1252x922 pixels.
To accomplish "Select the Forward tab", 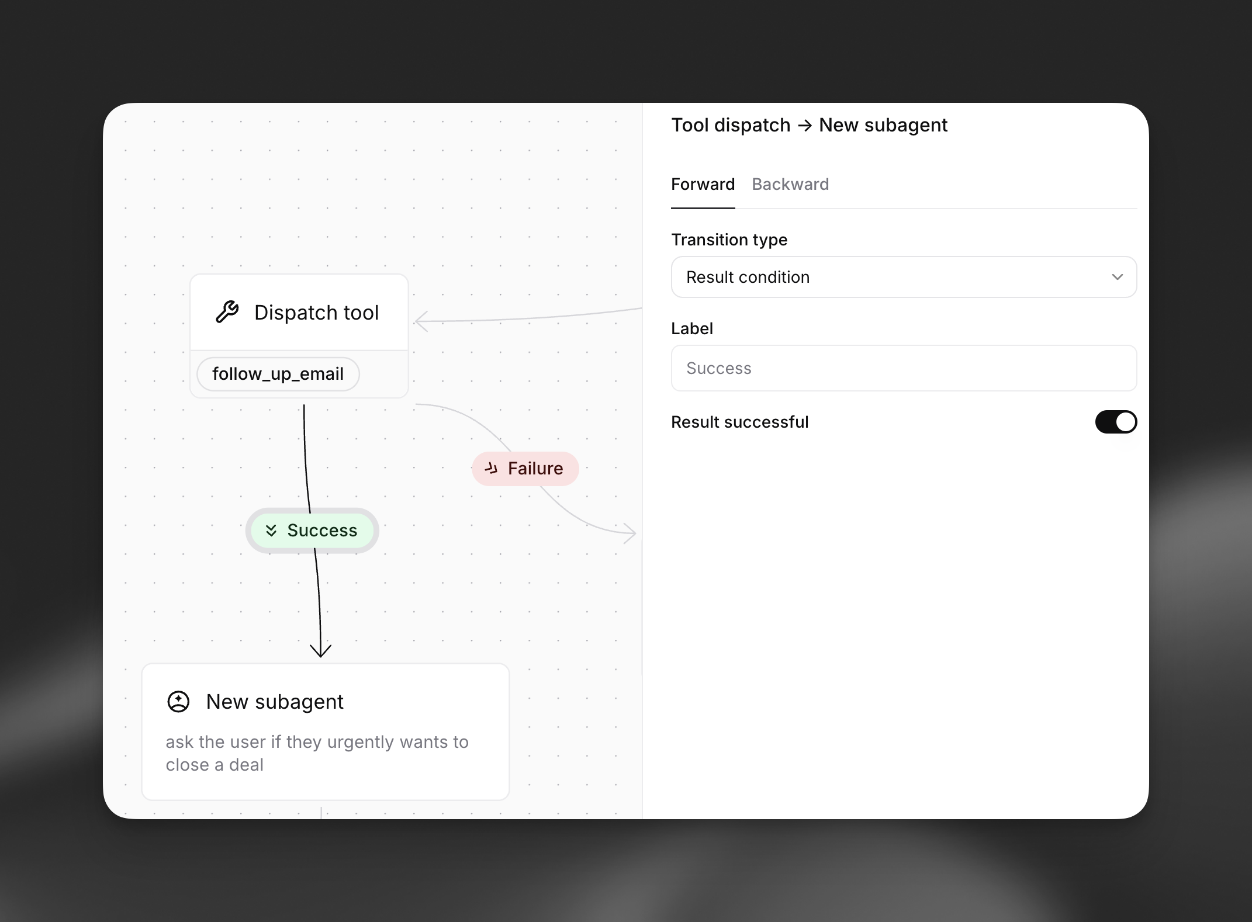I will pos(703,184).
